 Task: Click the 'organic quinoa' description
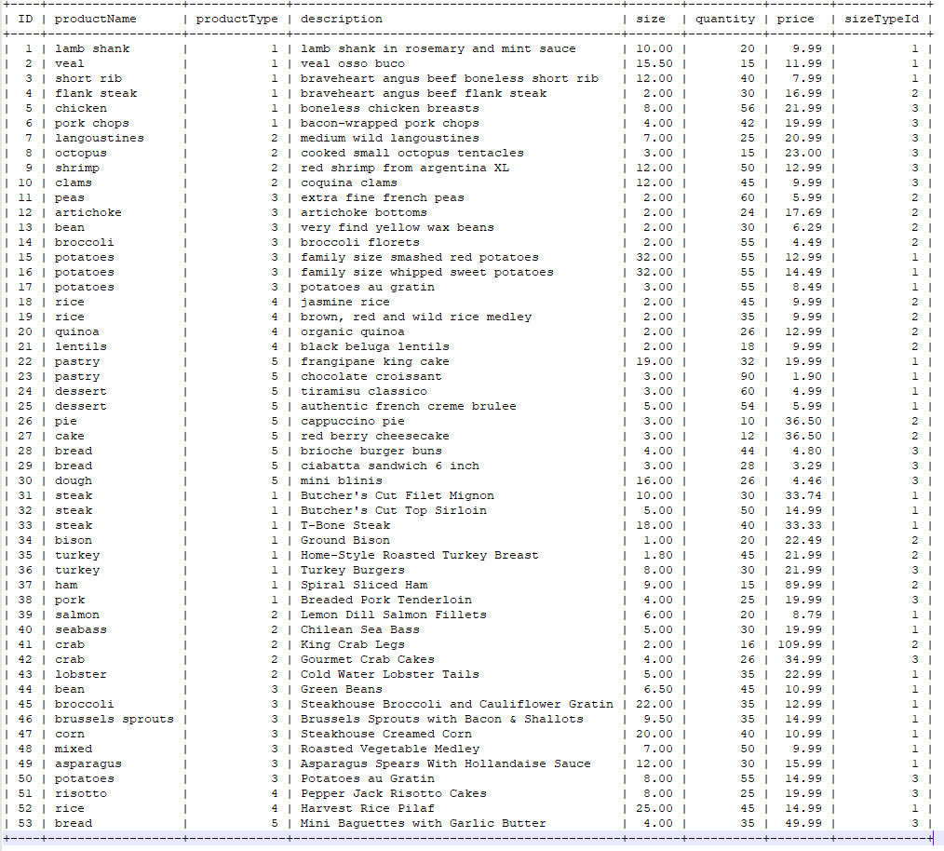353,331
